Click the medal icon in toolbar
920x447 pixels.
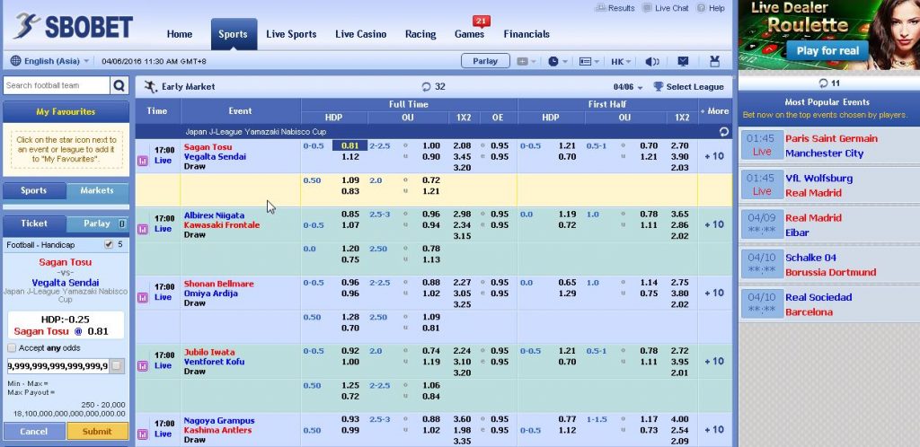(714, 61)
